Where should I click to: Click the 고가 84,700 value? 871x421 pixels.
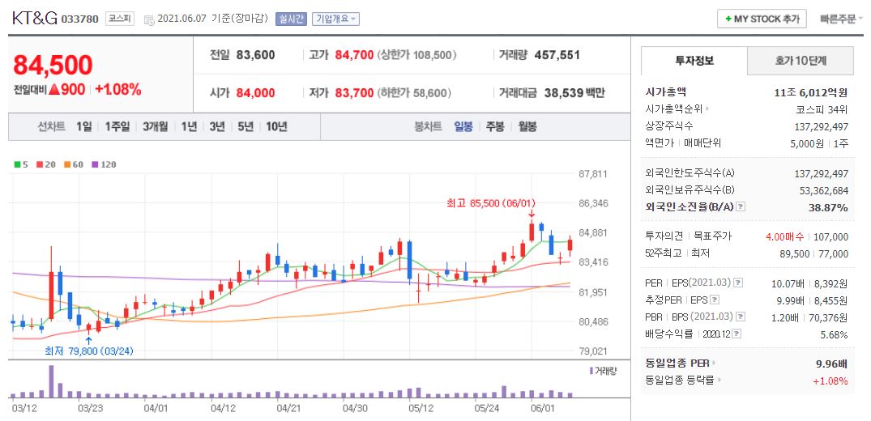point(354,55)
